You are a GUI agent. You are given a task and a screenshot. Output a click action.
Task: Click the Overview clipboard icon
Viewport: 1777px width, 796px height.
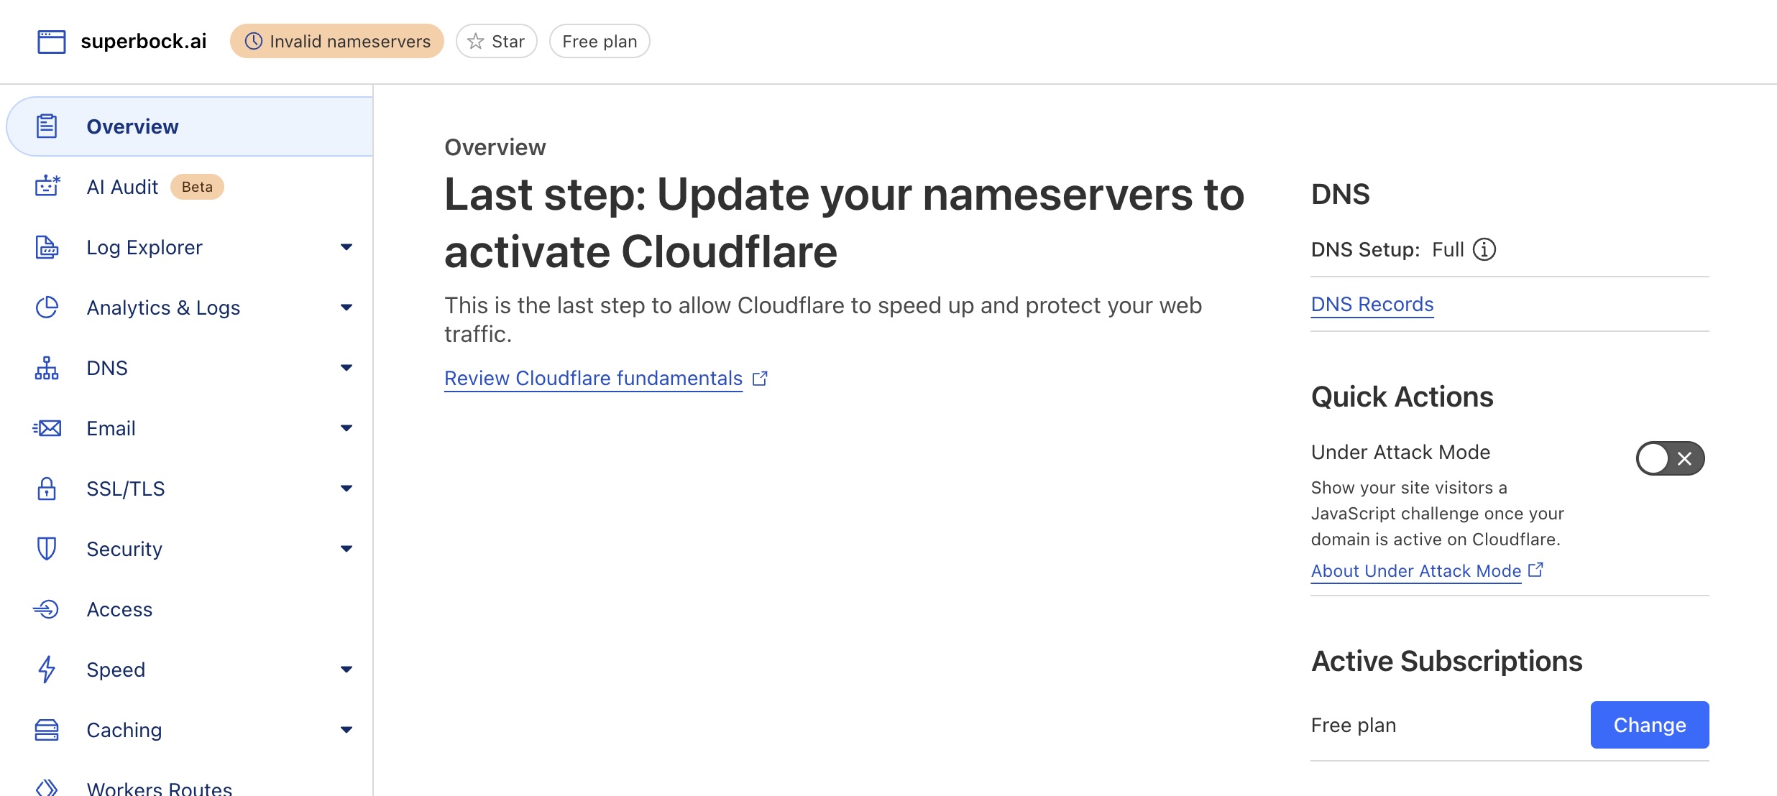(x=47, y=126)
